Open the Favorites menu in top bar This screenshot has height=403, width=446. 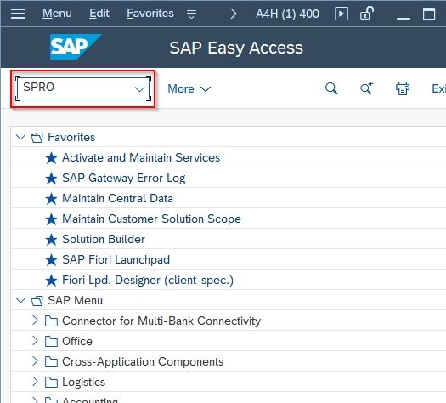[x=150, y=14]
